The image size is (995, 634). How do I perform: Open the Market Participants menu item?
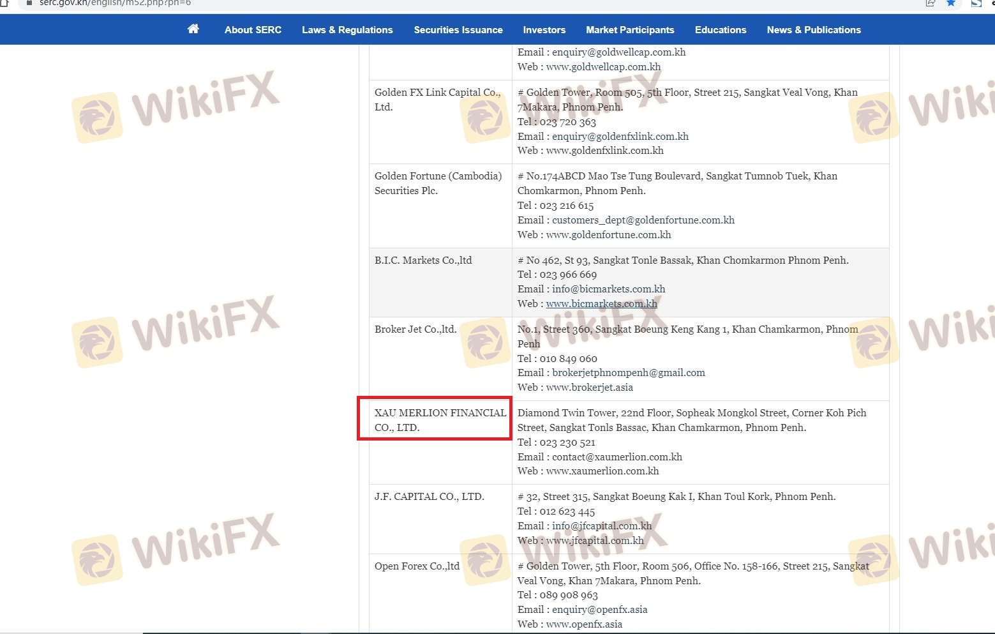click(629, 30)
